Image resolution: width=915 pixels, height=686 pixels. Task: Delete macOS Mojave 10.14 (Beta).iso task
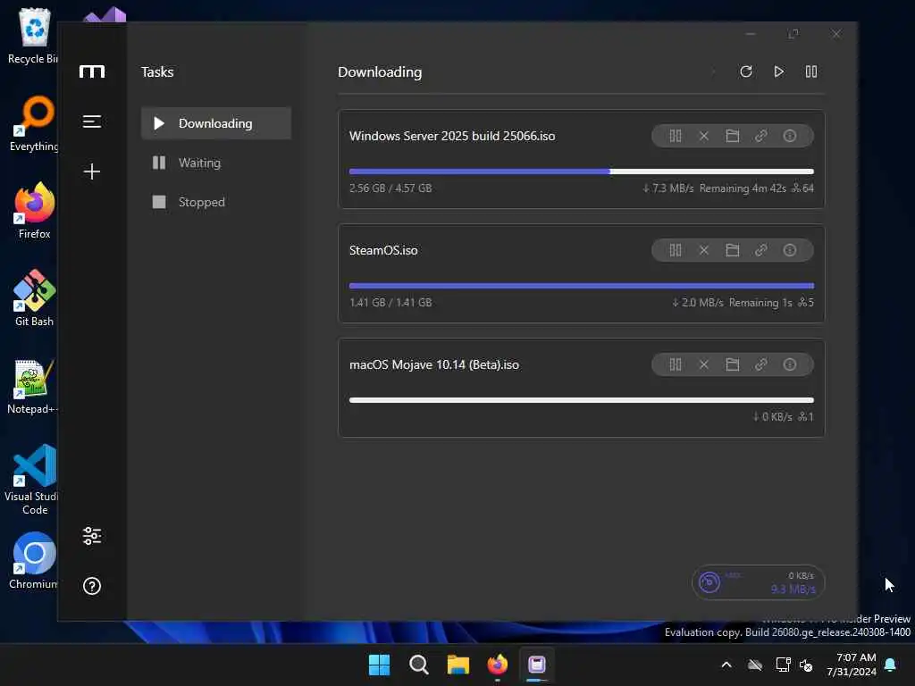tap(704, 364)
